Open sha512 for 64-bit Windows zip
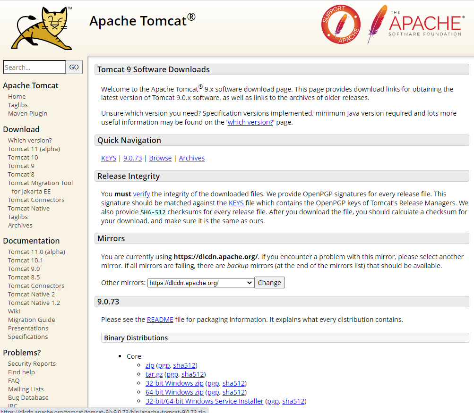Screen dimensions: 474x413 coord(233,392)
